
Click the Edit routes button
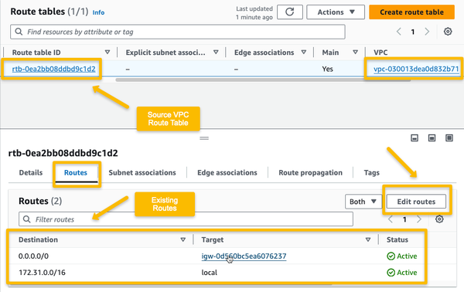click(x=416, y=202)
